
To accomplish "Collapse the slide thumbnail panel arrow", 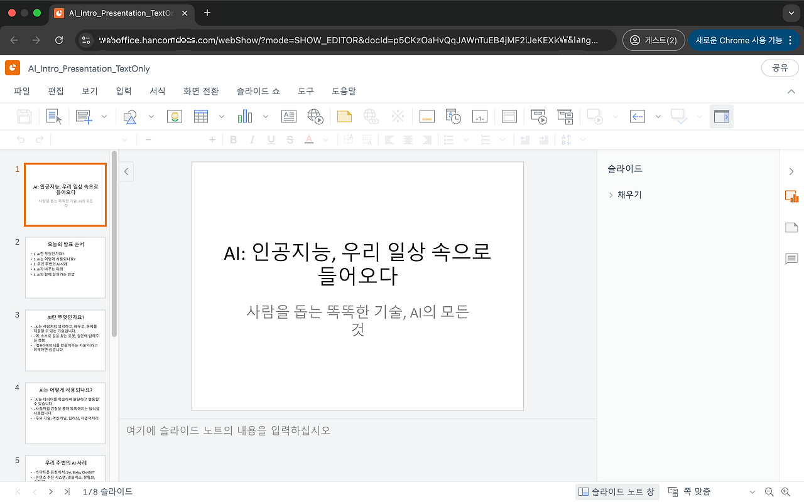I will point(126,171).
